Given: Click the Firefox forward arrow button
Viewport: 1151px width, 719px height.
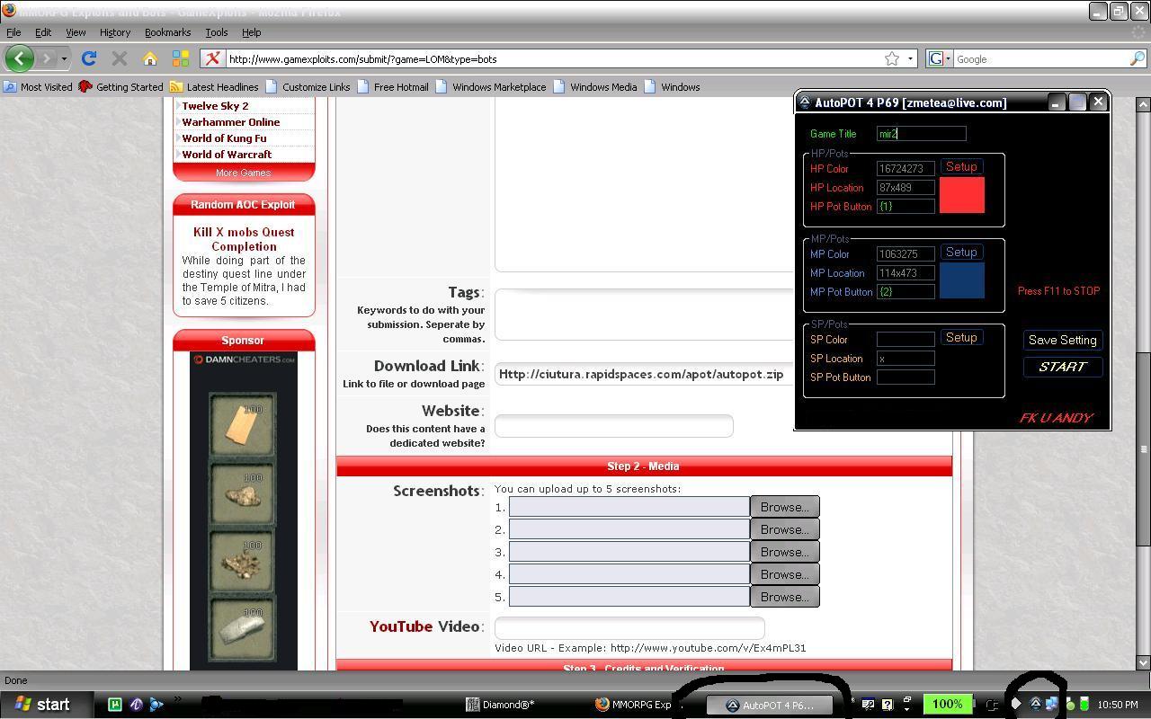Looking at the screenshot, I should click(46, 58).
